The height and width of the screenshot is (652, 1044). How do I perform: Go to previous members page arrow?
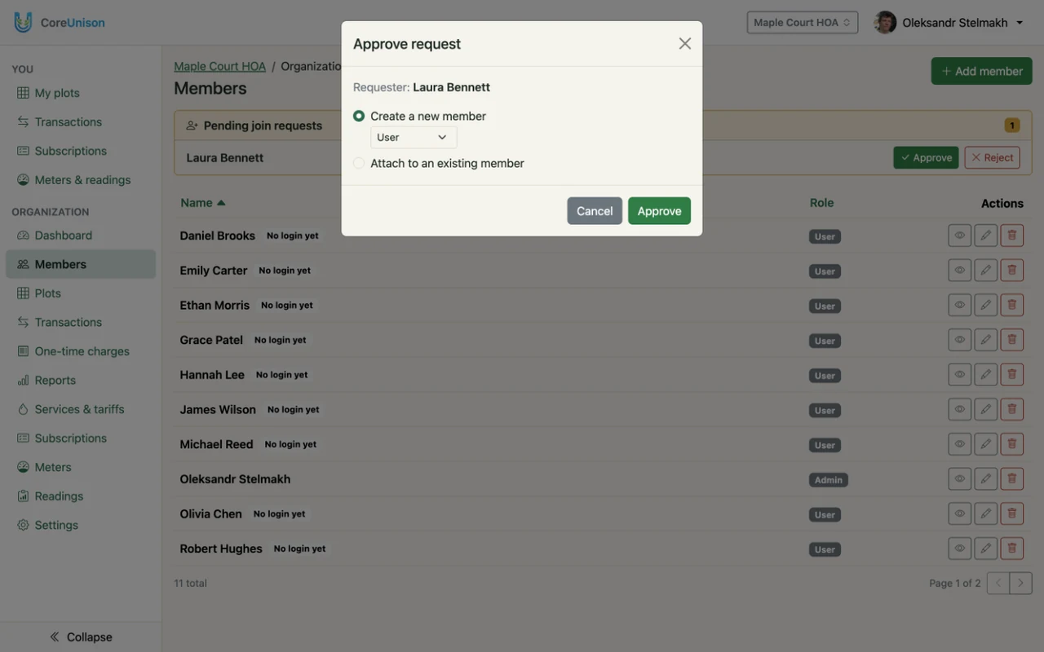pyautogui.click(x=998, y=584)
